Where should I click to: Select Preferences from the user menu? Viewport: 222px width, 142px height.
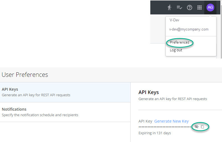click(180, 42)
